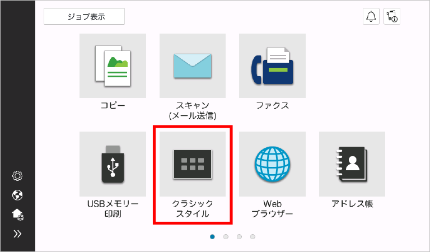Select the first page indicator dot
Viewport: 430px width, 252px height.
click(213, 237)
